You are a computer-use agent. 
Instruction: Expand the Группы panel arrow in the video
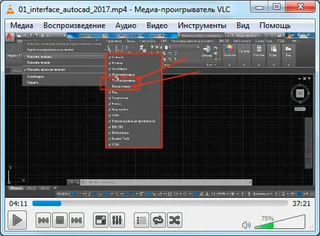coord(244,64)
